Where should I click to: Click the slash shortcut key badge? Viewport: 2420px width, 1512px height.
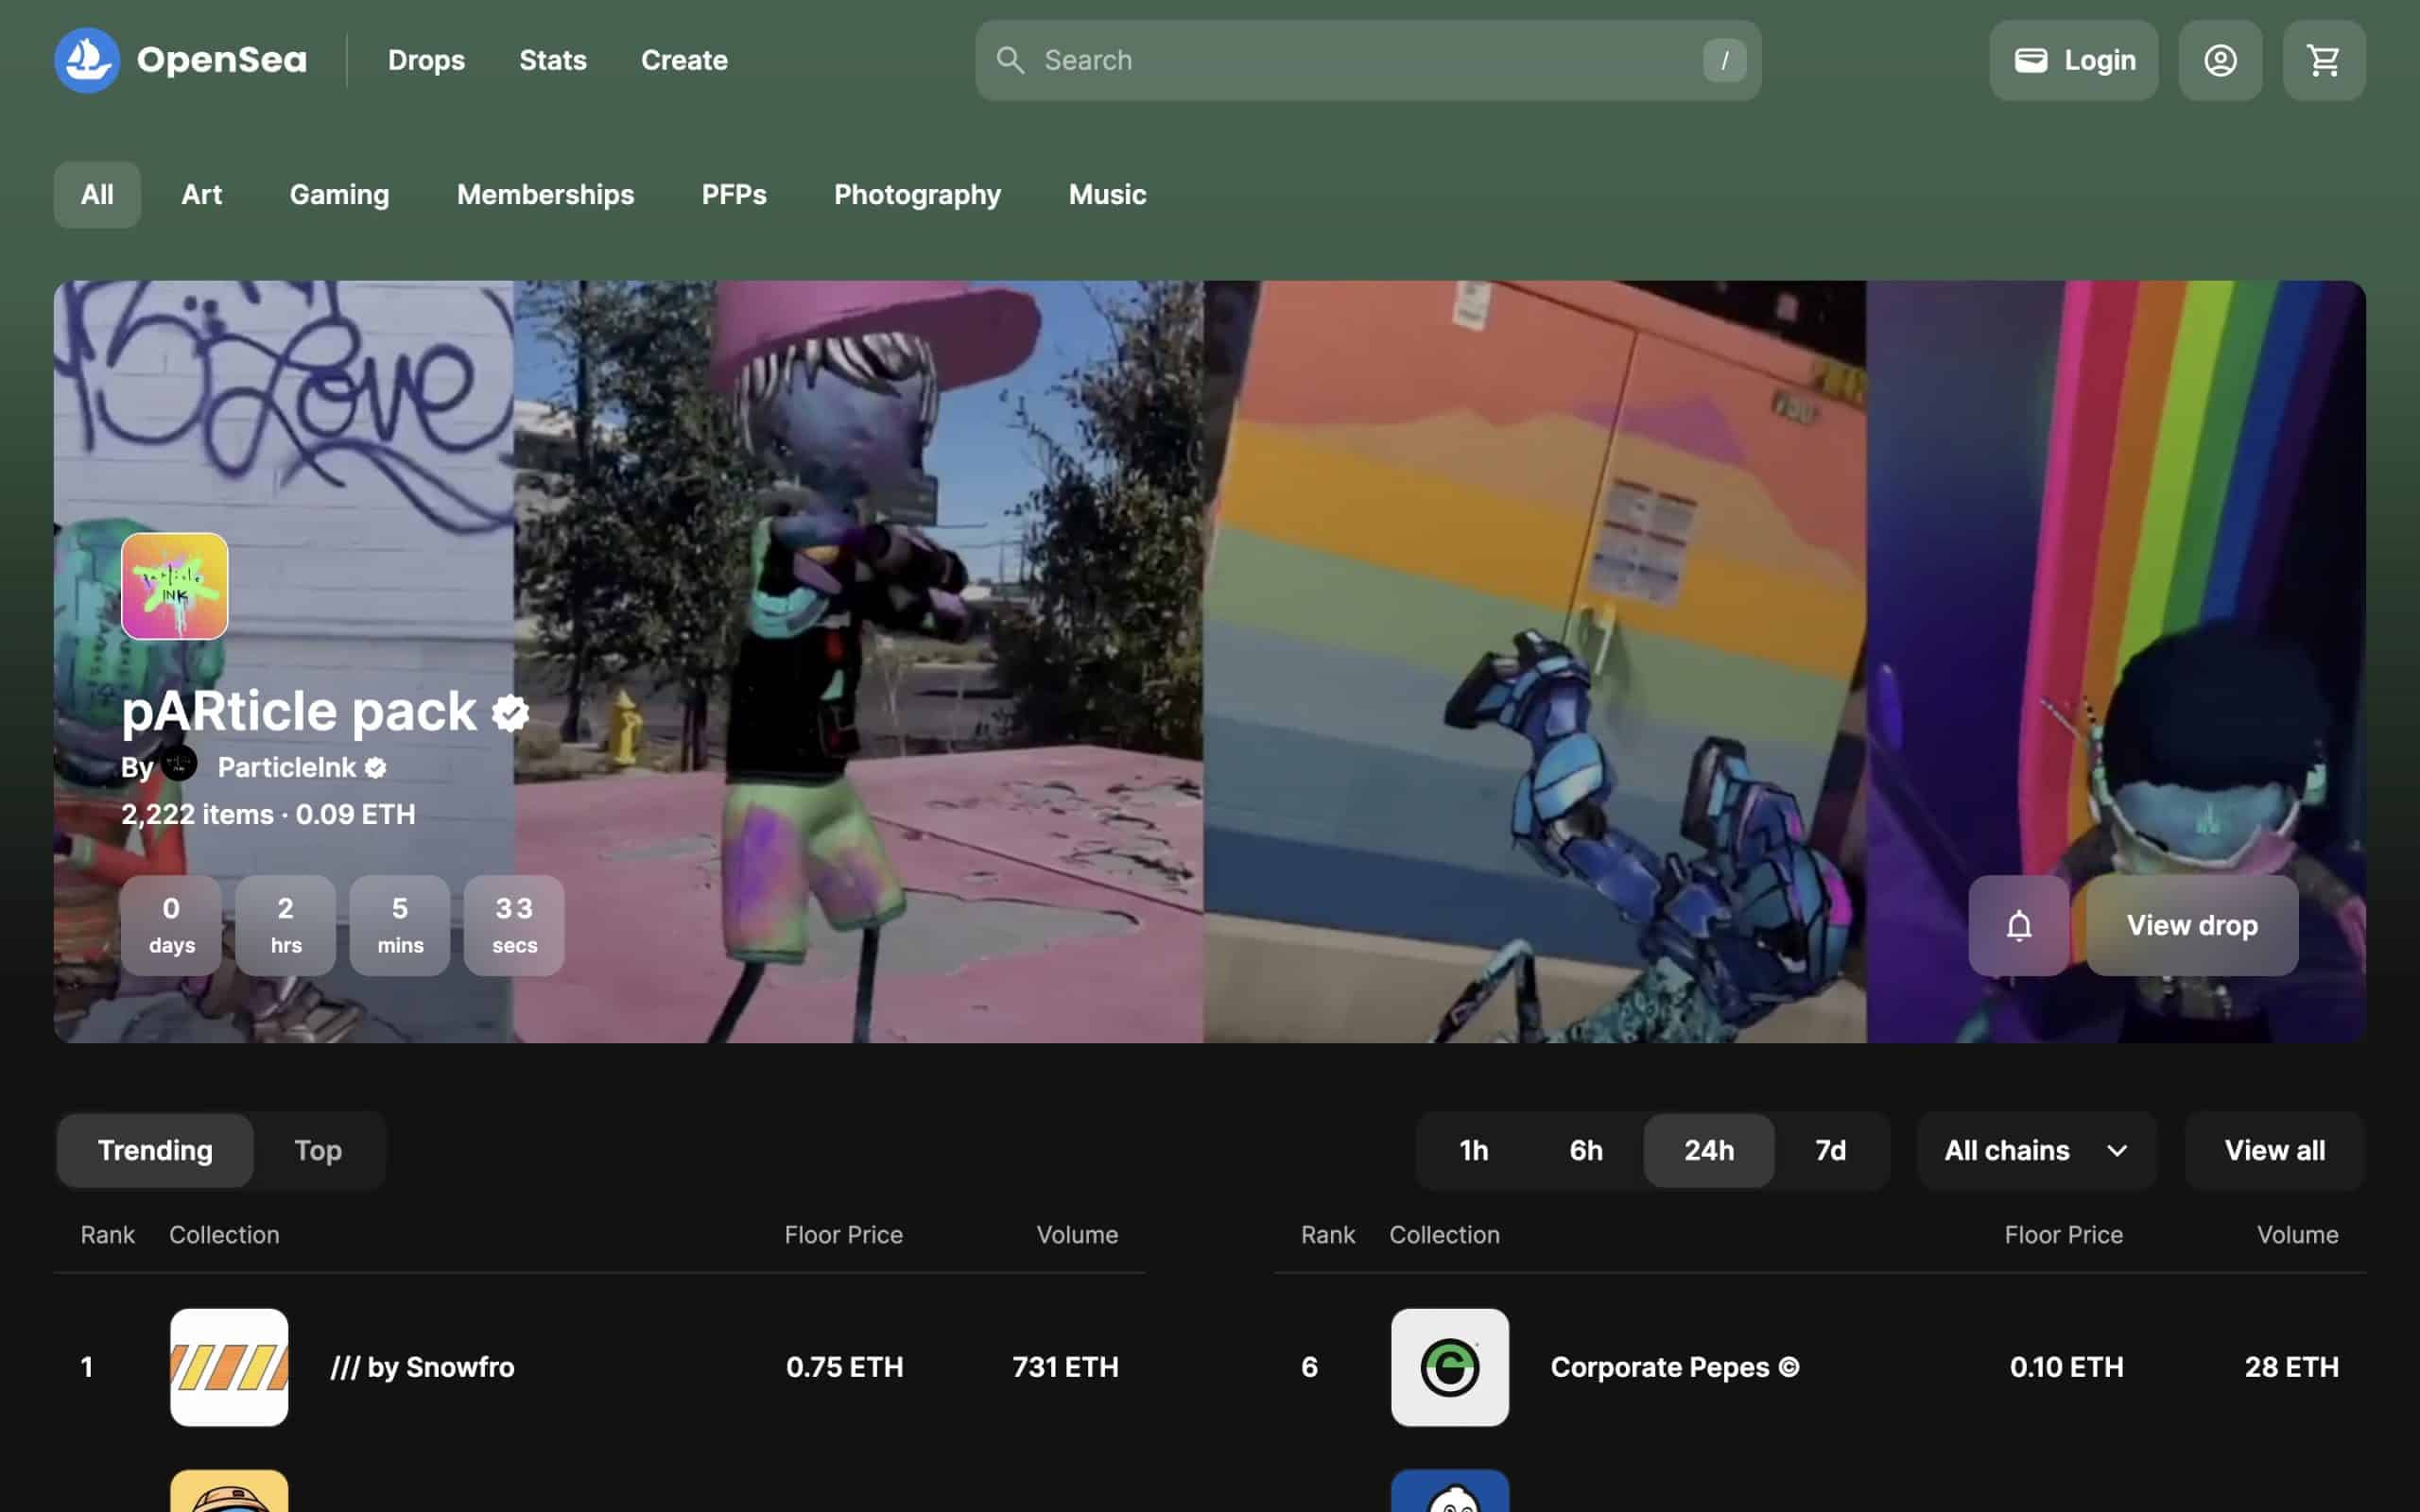pos(1724,60)
